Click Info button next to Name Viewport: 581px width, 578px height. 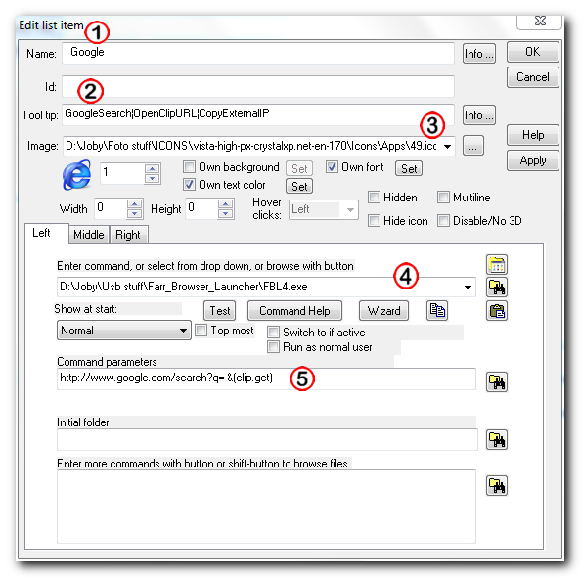pyautogui.click(x=478, y=54)
